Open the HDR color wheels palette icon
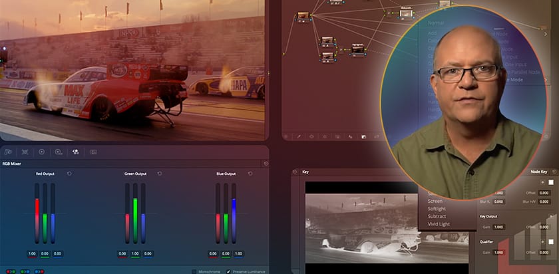Image resolution: width=559 pixels, height=274 pixels. coord(59,152)
